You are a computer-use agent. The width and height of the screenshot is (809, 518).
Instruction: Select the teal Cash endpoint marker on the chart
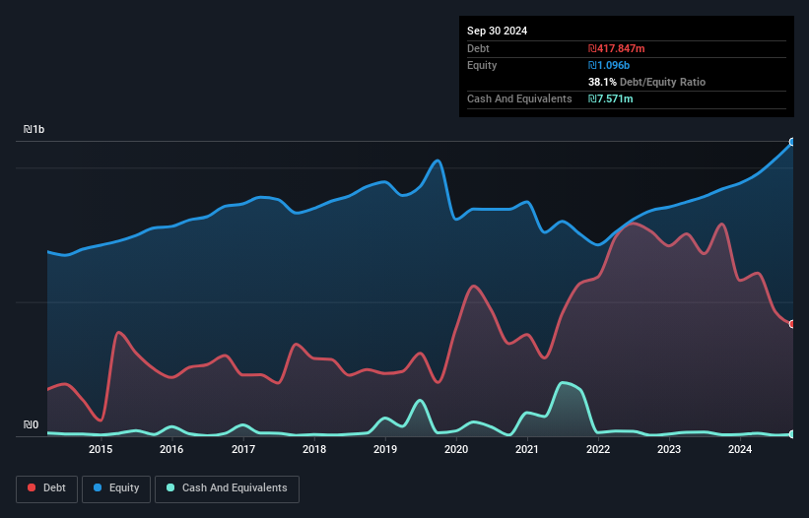pos(792,434)
